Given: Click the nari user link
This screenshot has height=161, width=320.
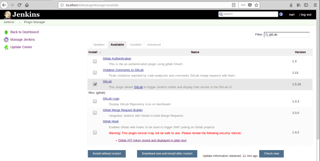Looking at the screenshot, I should 292,14.
